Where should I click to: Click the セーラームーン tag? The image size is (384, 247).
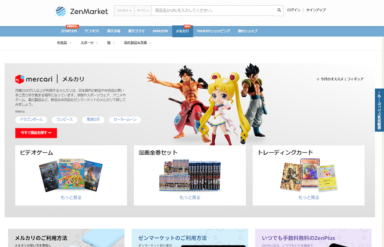(125, 120)
